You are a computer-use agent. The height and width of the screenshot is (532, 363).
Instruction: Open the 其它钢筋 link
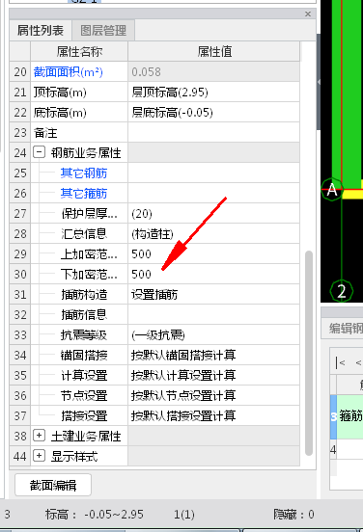click(x=84, y=173)
